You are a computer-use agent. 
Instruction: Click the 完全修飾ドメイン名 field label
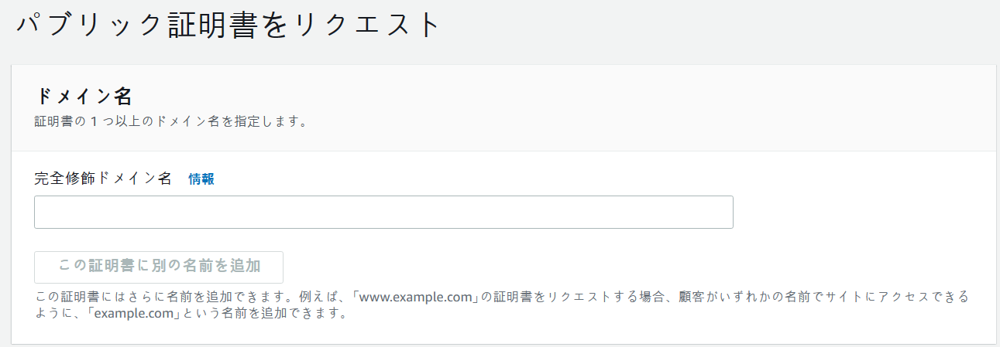pos(103,179)
